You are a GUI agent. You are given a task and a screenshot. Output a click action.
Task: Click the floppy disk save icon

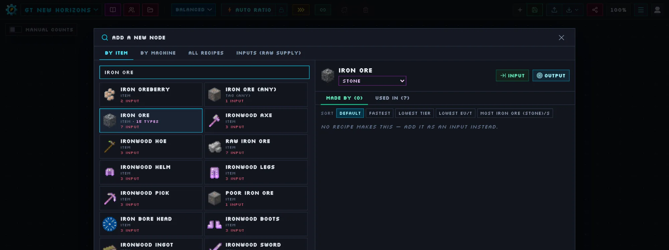point(535,10)
